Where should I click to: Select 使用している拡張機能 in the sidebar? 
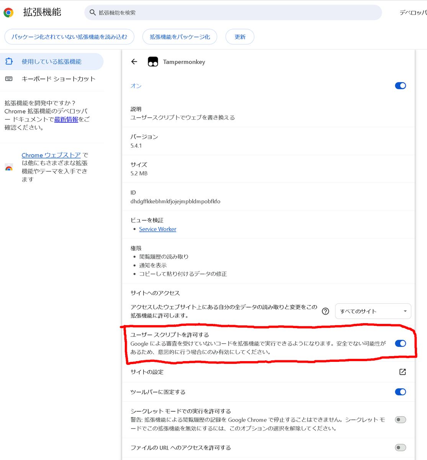coord(52,61)
